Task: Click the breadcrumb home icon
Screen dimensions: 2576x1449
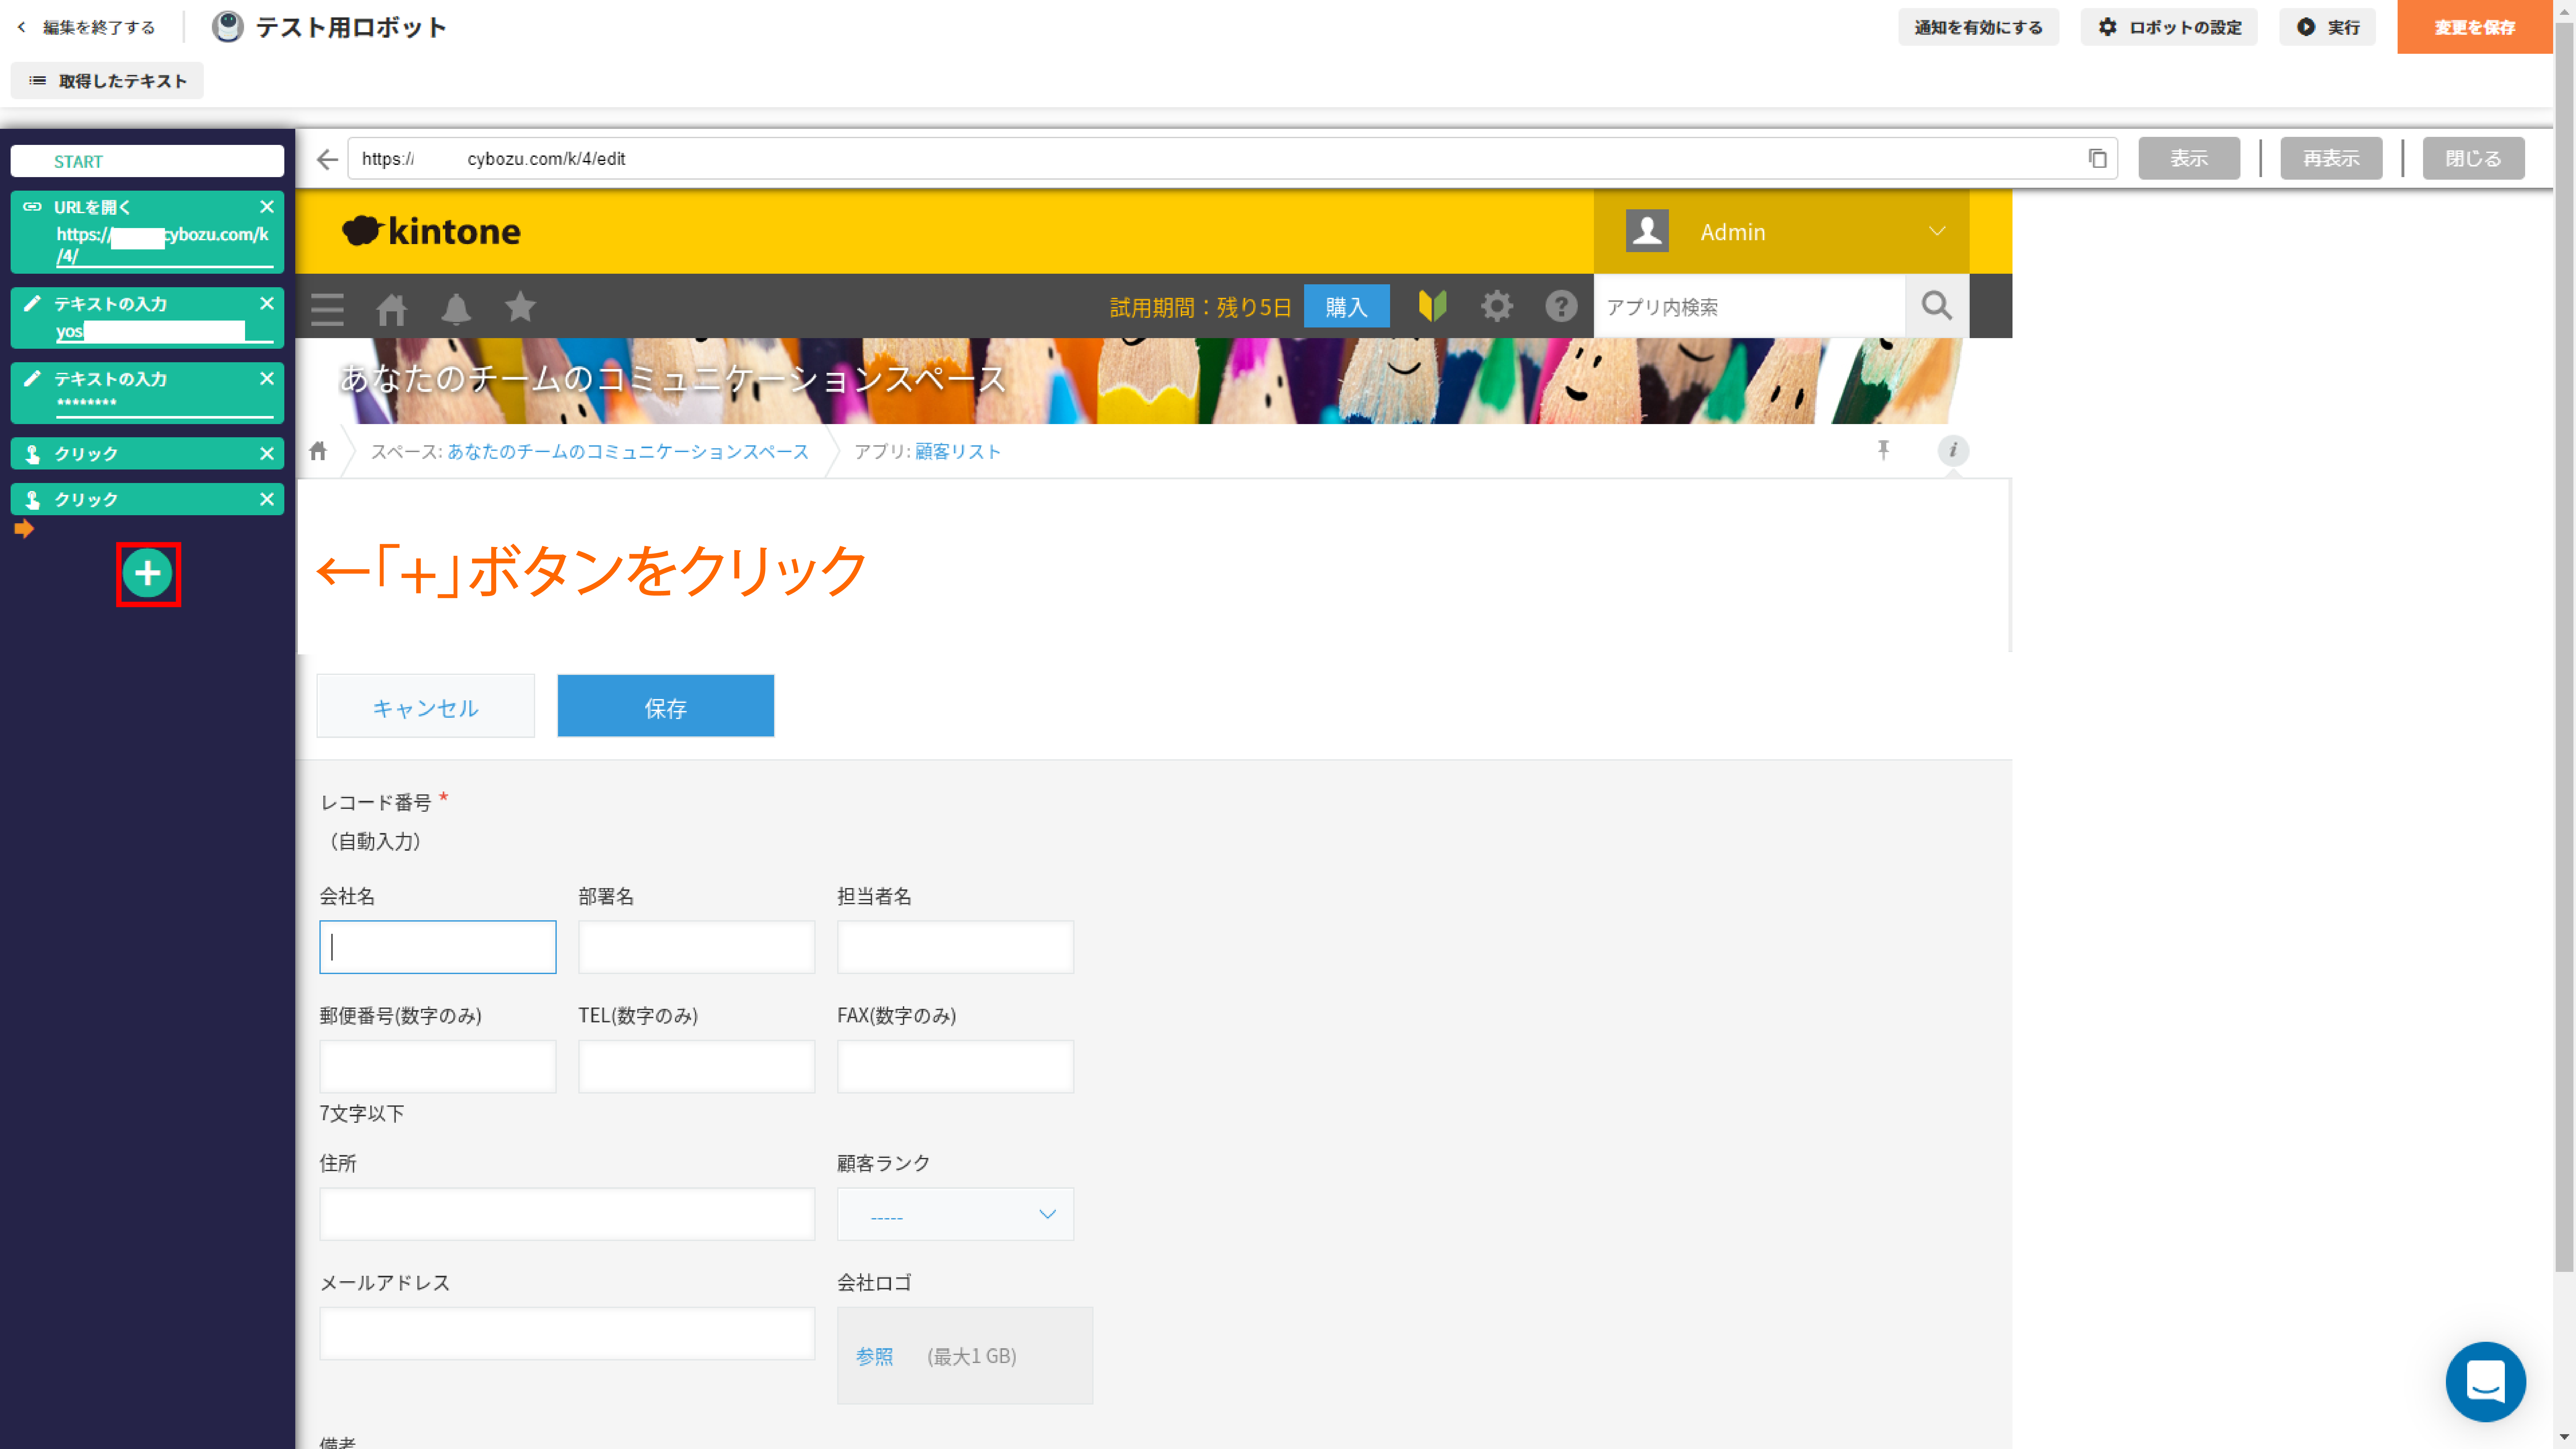Action: [x=318, y=451]
